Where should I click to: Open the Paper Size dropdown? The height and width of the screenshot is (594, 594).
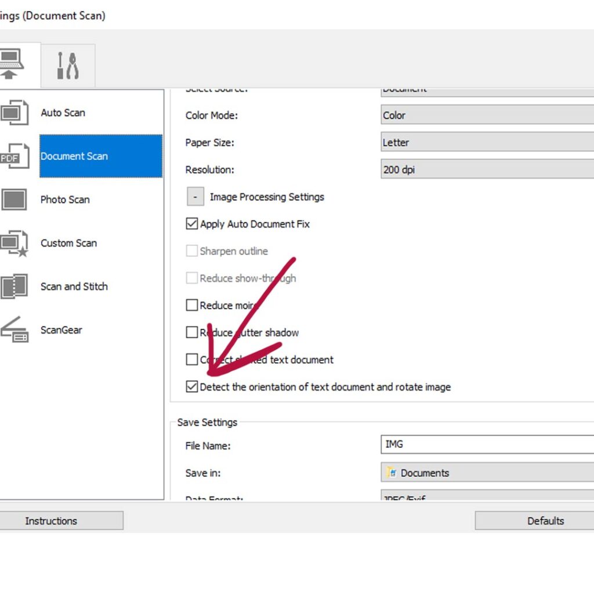point(487,143)
